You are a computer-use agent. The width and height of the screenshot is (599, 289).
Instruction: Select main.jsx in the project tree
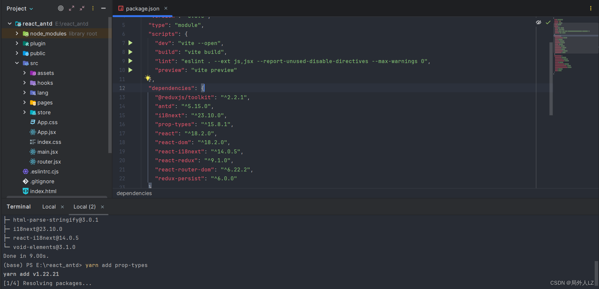coord(48,152)
